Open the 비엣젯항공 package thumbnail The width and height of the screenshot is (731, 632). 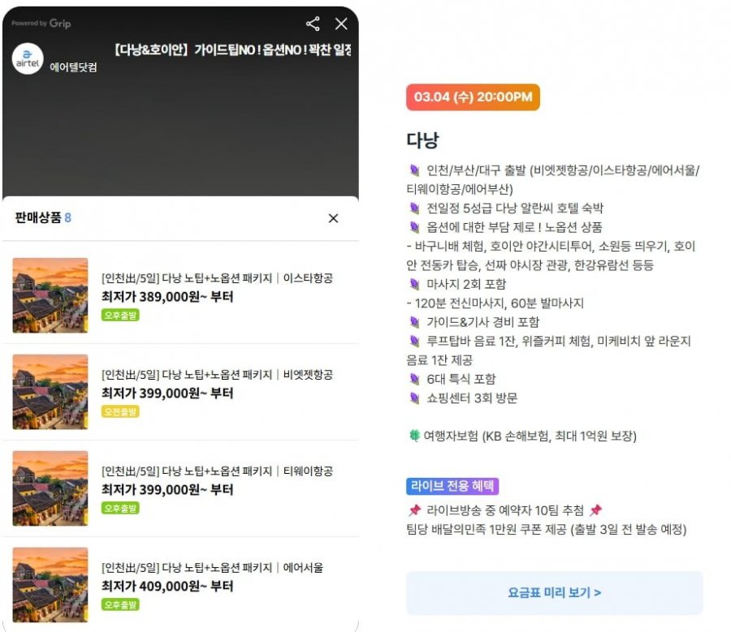point(50,392)
